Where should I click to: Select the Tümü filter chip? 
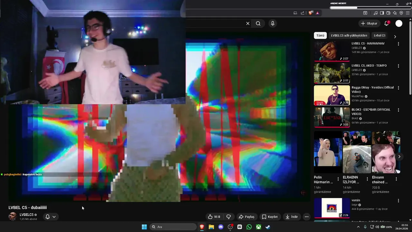click(320, 35)
